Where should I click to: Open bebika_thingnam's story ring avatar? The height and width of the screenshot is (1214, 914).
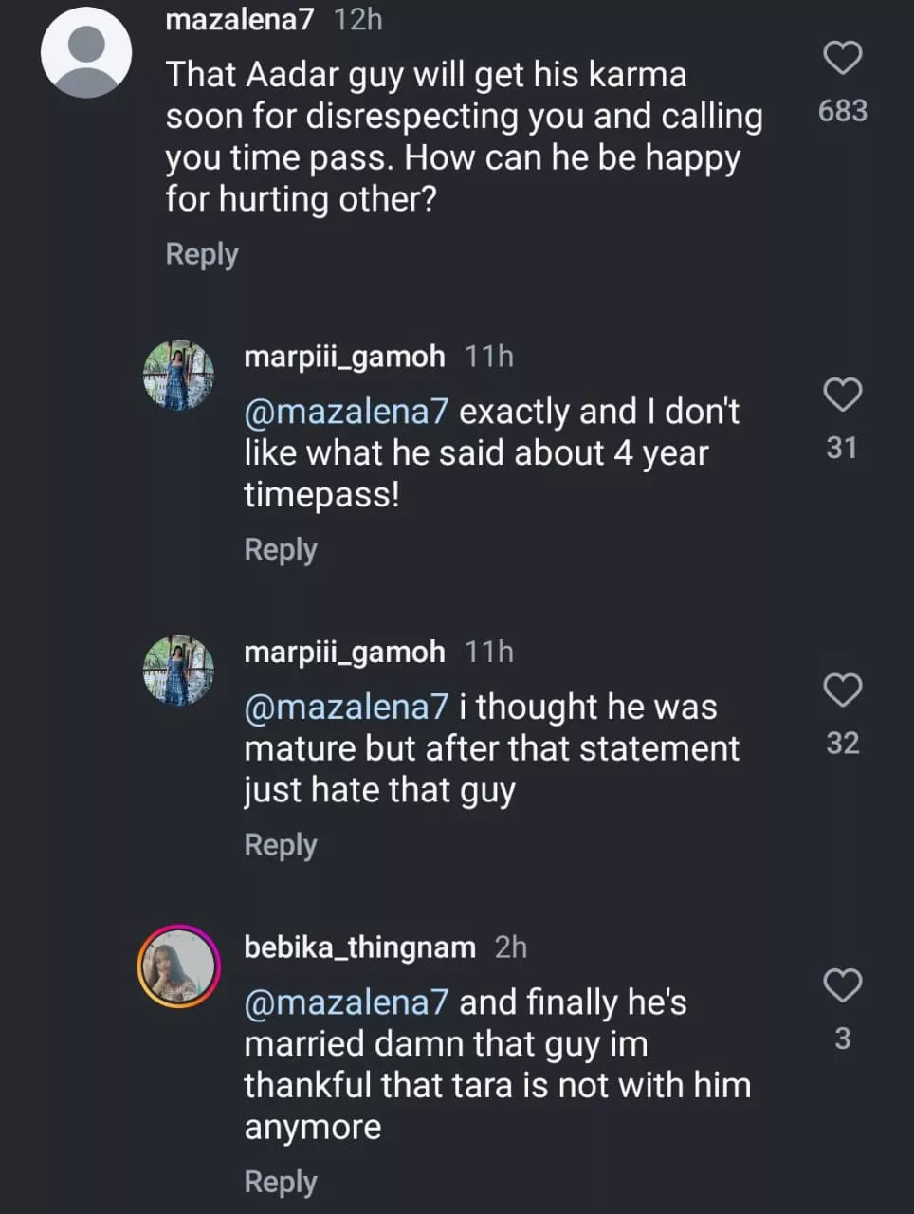pyautogui.click(x=178, y=966)
